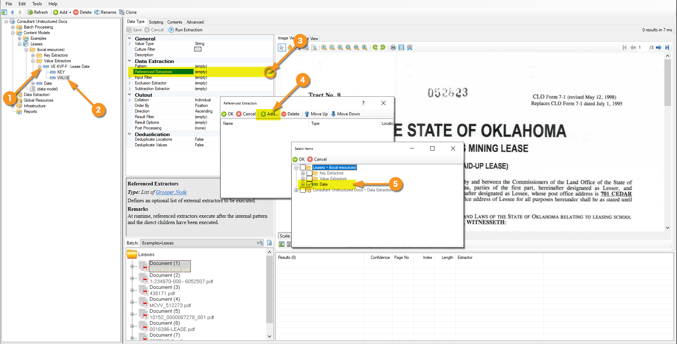The height and width of the screenshot is (344, 677).
Task: Go to first page of document
Action: point(625,47)
